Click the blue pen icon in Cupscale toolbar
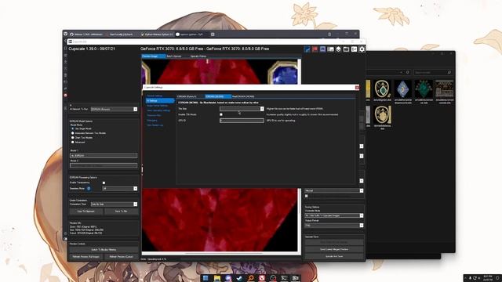Screen dimensions: 502x282 point(307,49)
